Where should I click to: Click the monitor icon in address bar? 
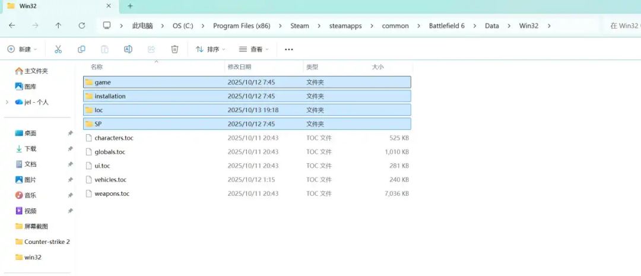[x=107, y=26]
